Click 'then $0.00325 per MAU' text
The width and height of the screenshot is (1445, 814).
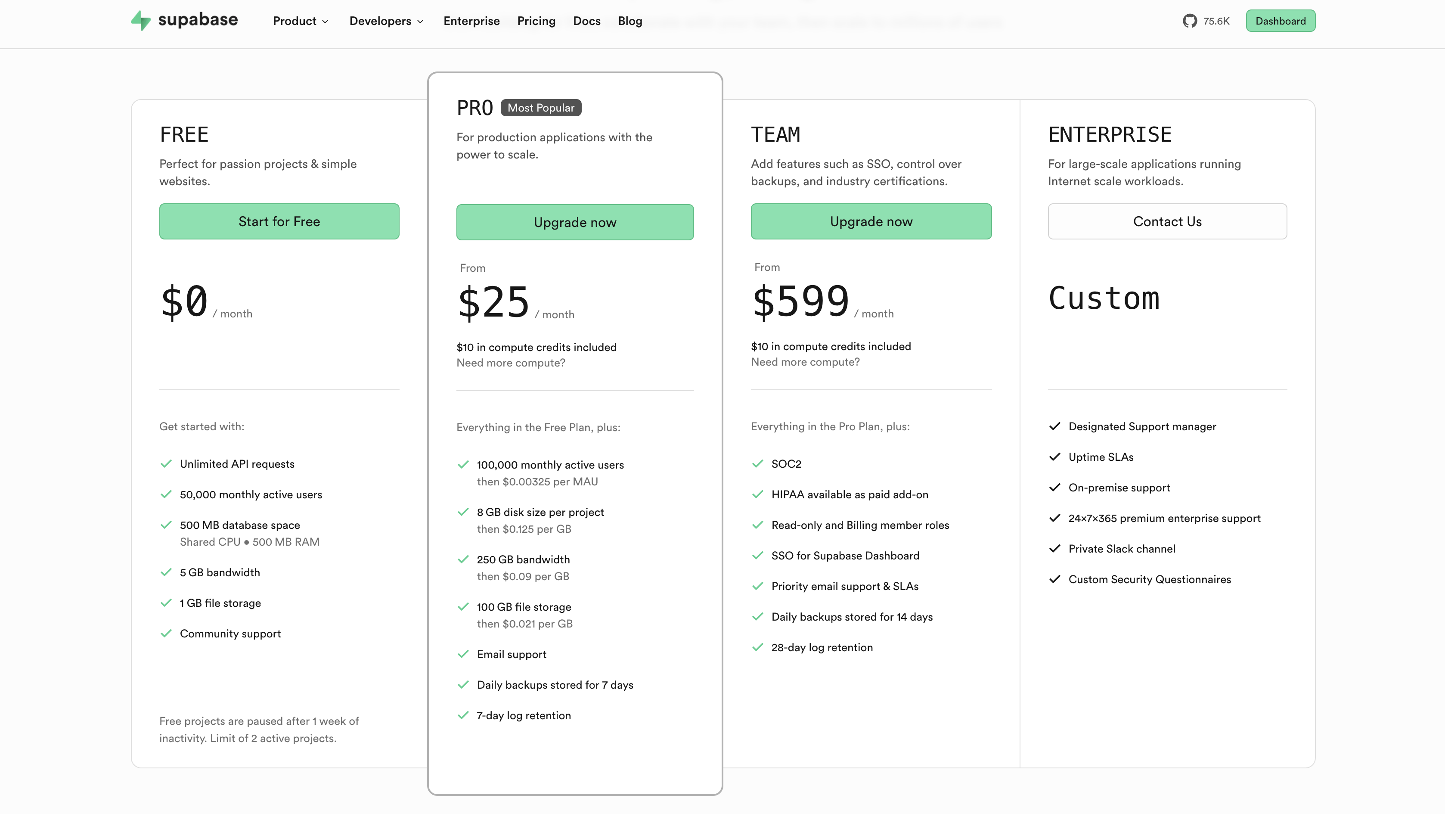pos(537,482)
